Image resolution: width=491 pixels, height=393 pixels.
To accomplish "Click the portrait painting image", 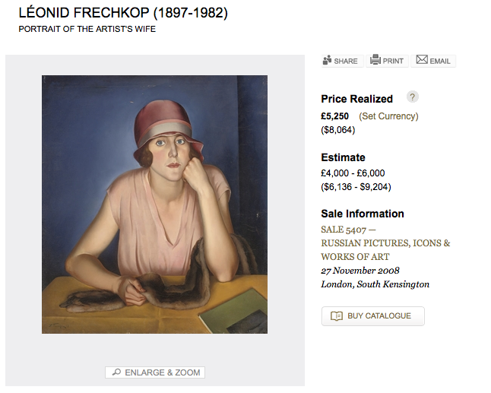I will 154,204.
